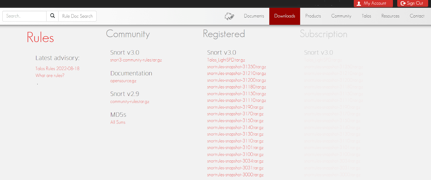
Task: Download registered snortrules-snapshot-3031.tar.gz
Action: (x=235, y=168)
